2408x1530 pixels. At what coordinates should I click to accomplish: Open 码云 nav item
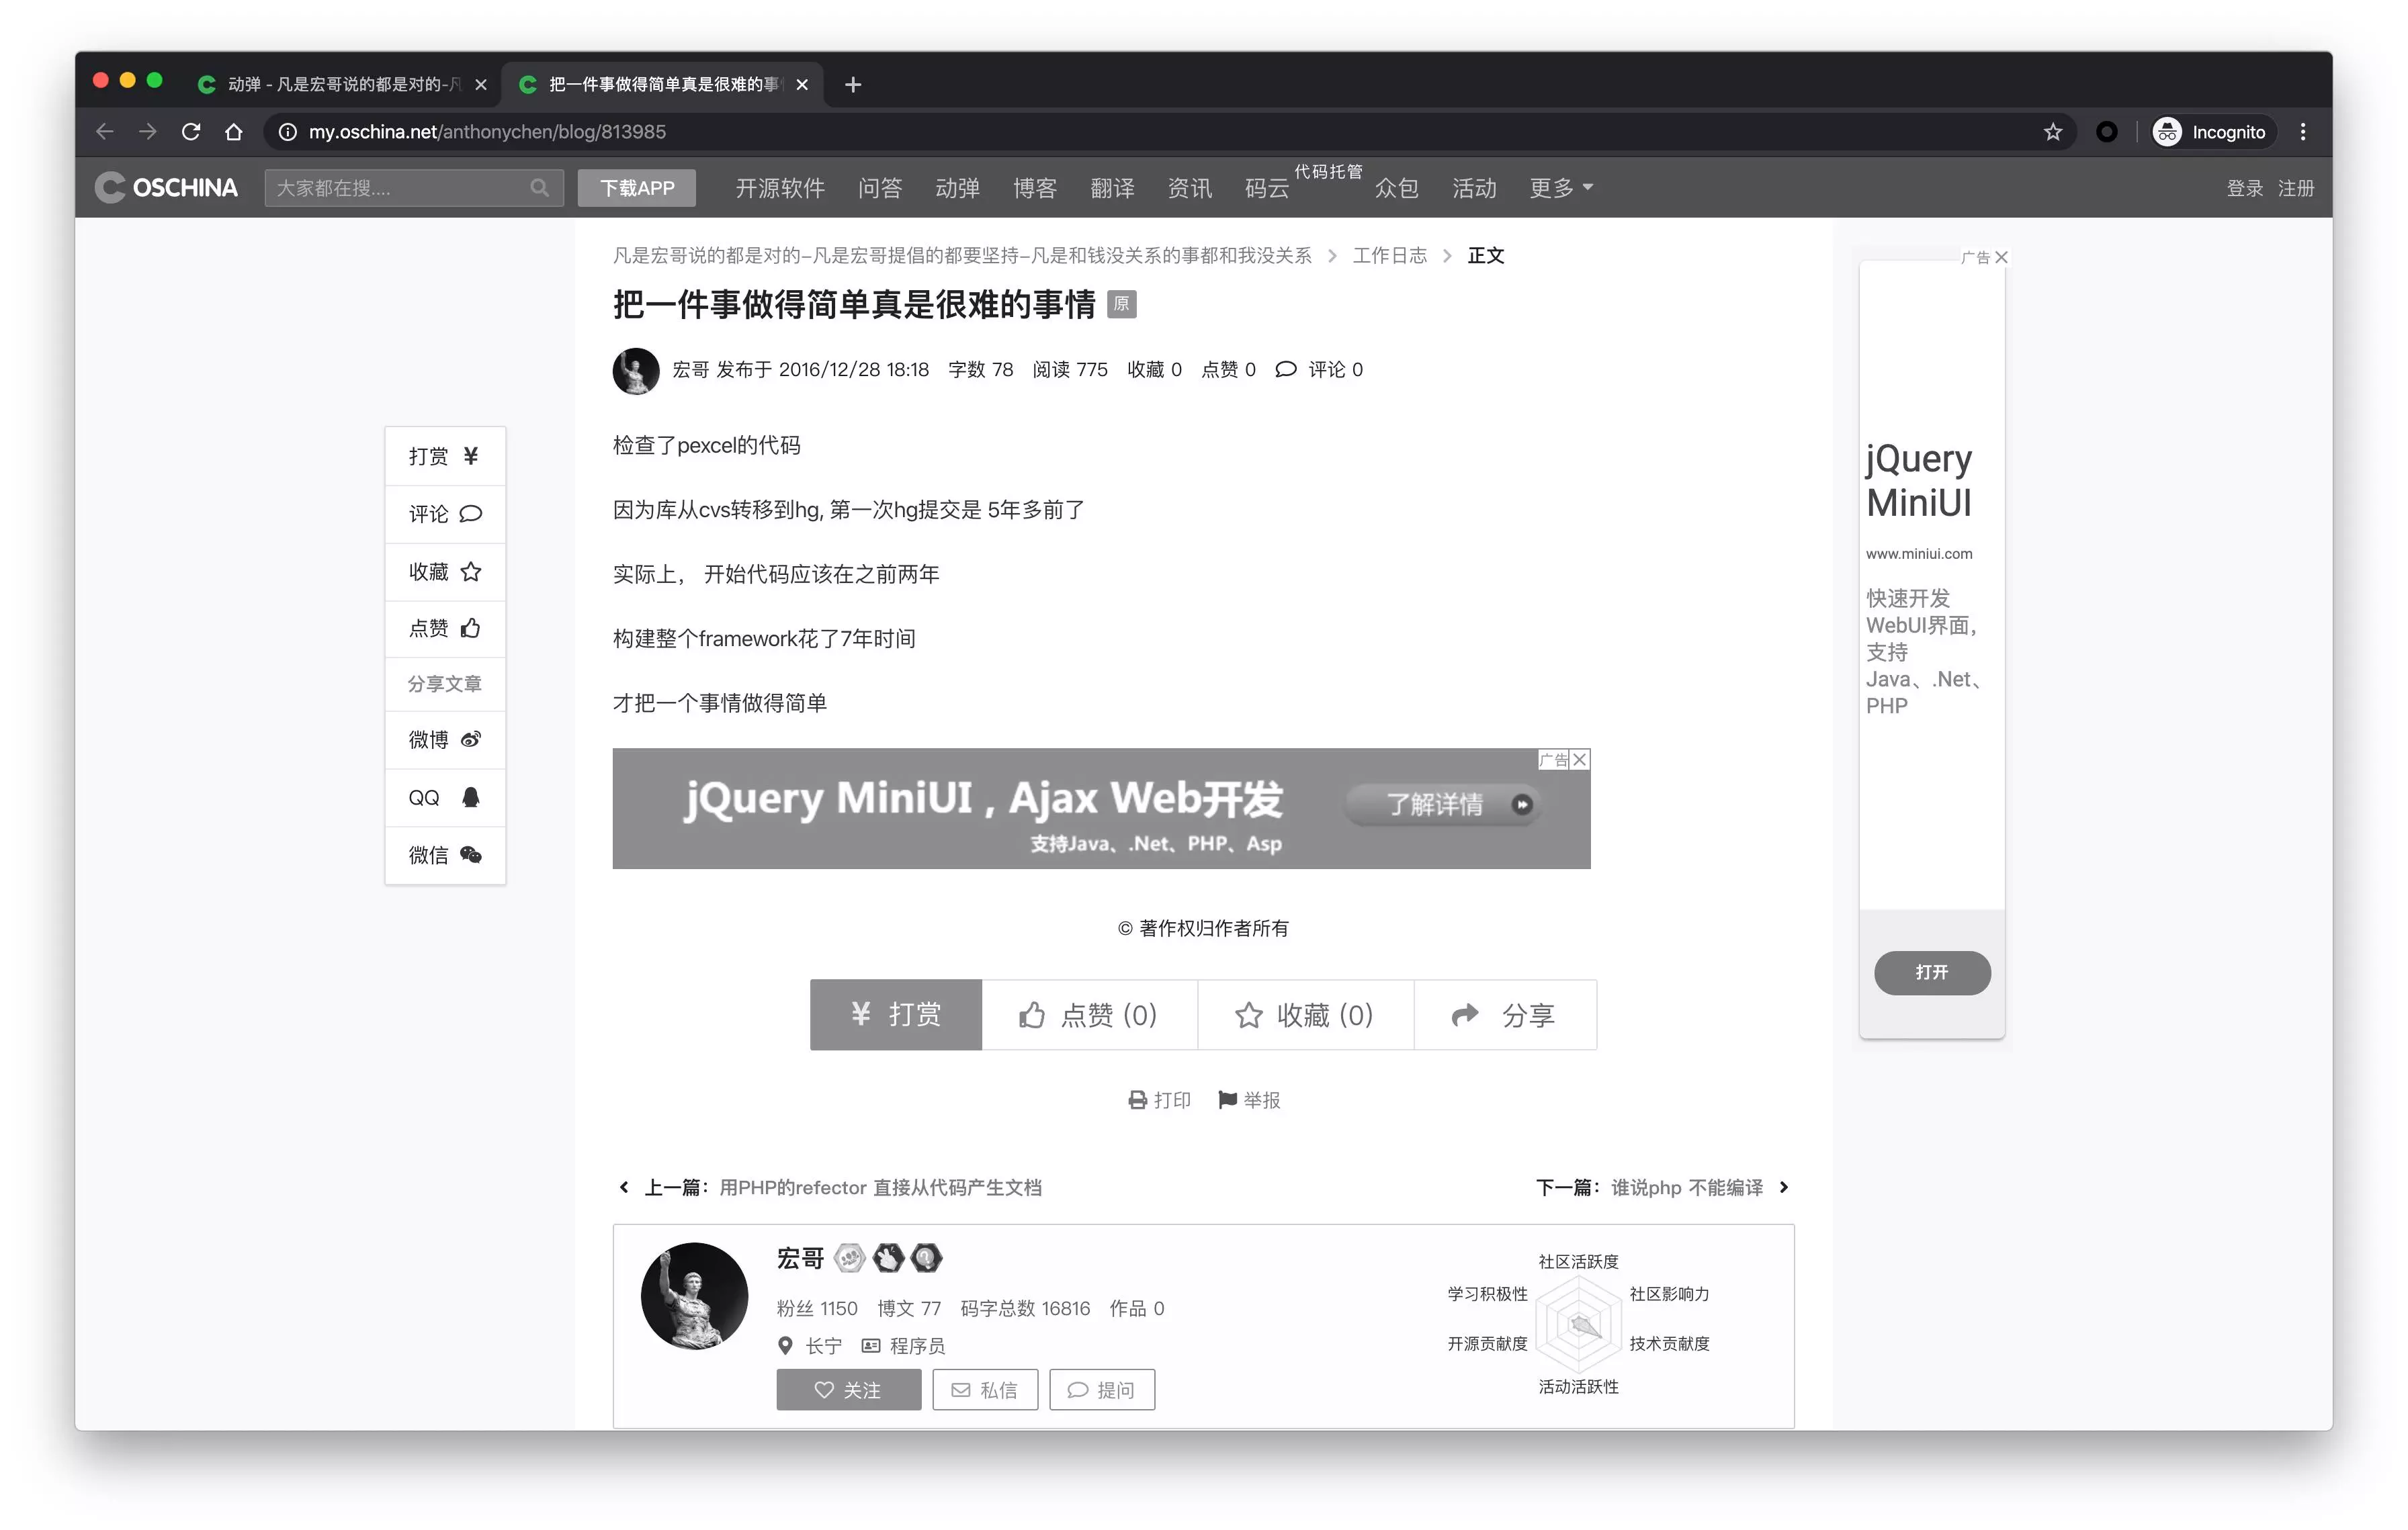[1267, 188]
